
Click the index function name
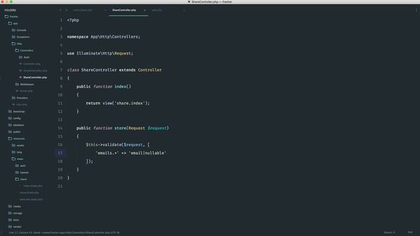(x=120, y=87)
